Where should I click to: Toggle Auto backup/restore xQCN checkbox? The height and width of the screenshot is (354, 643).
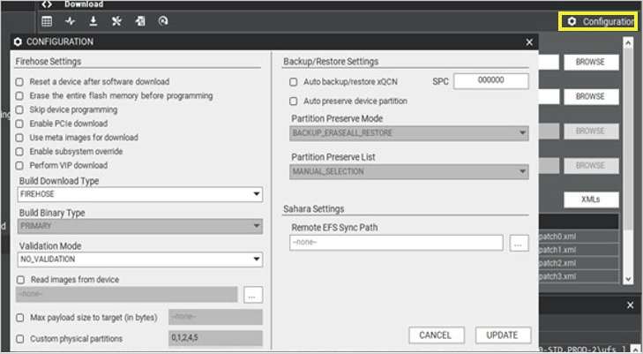[293, 82]
